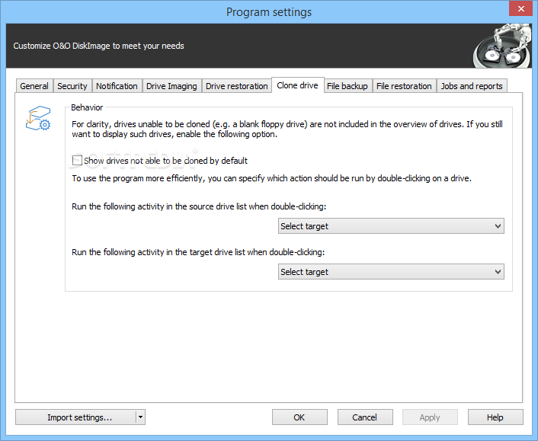
Task: Switch to the Security tab
Action: (72, 86)
